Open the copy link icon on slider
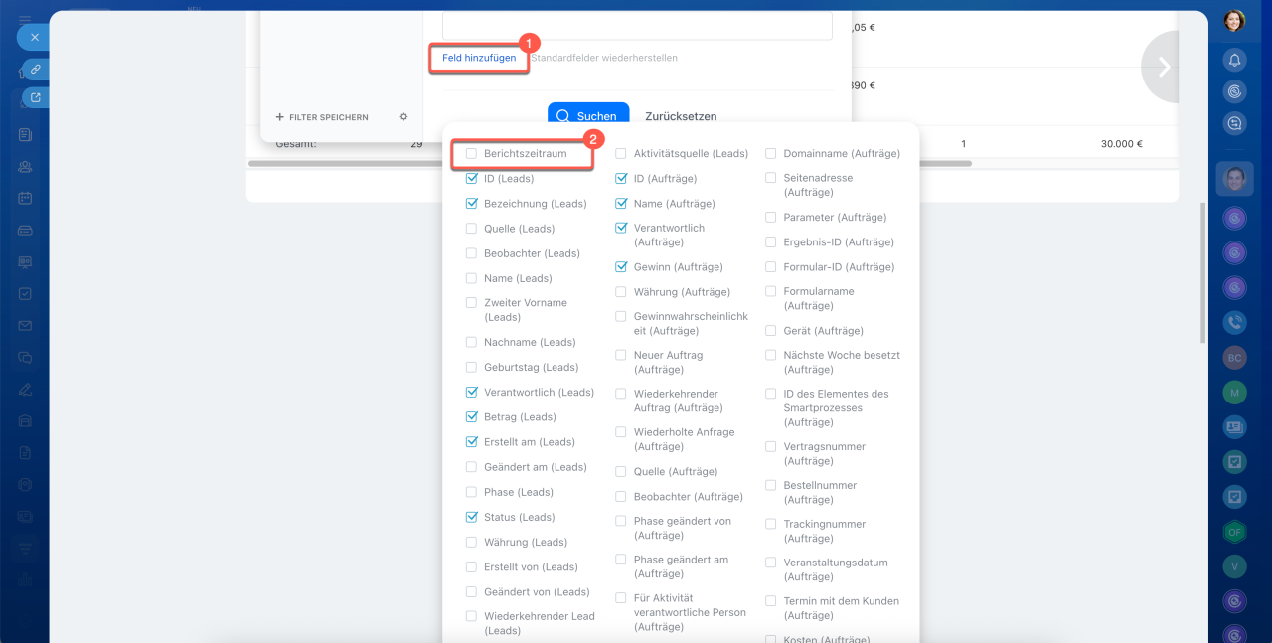1272x643 pixels. [35, 70]
